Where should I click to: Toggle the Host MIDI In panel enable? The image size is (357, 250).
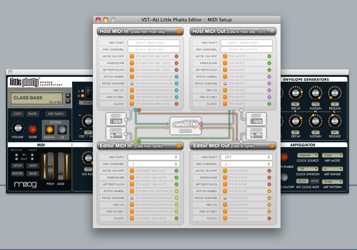179,31
